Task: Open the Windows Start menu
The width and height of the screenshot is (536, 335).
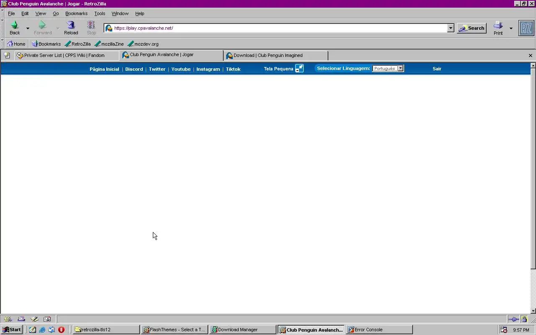Action: pyautogui.click(x=12, y=330)
